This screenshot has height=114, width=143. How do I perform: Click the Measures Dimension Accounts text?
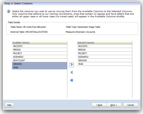pyautogui.click(x=80, y=32)
